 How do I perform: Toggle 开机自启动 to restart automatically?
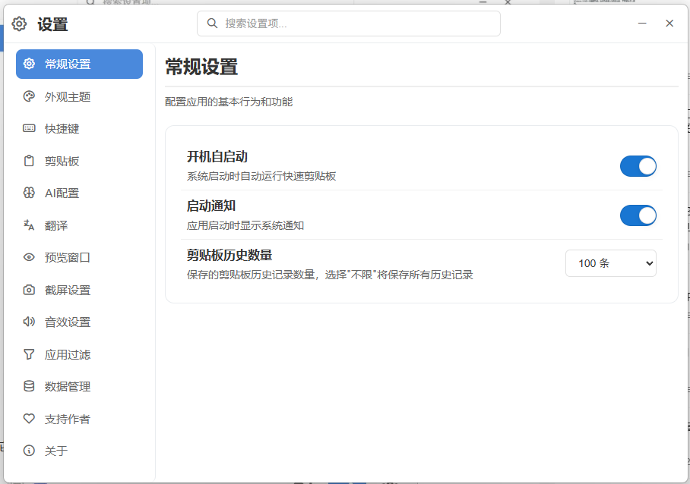(x=638, y=165)
